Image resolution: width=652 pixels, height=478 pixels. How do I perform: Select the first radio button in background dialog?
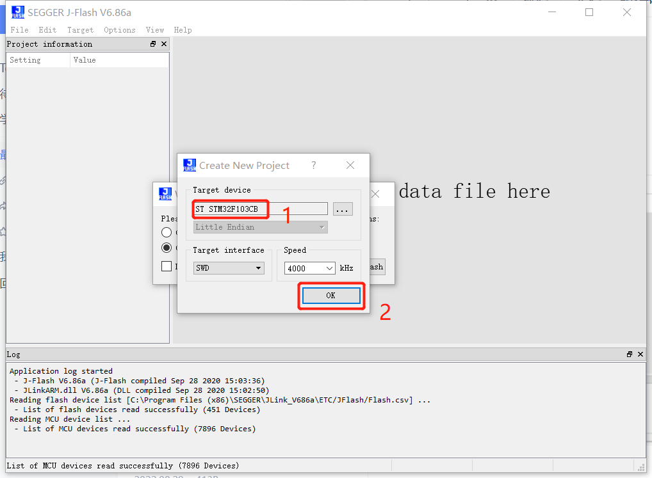167,232
